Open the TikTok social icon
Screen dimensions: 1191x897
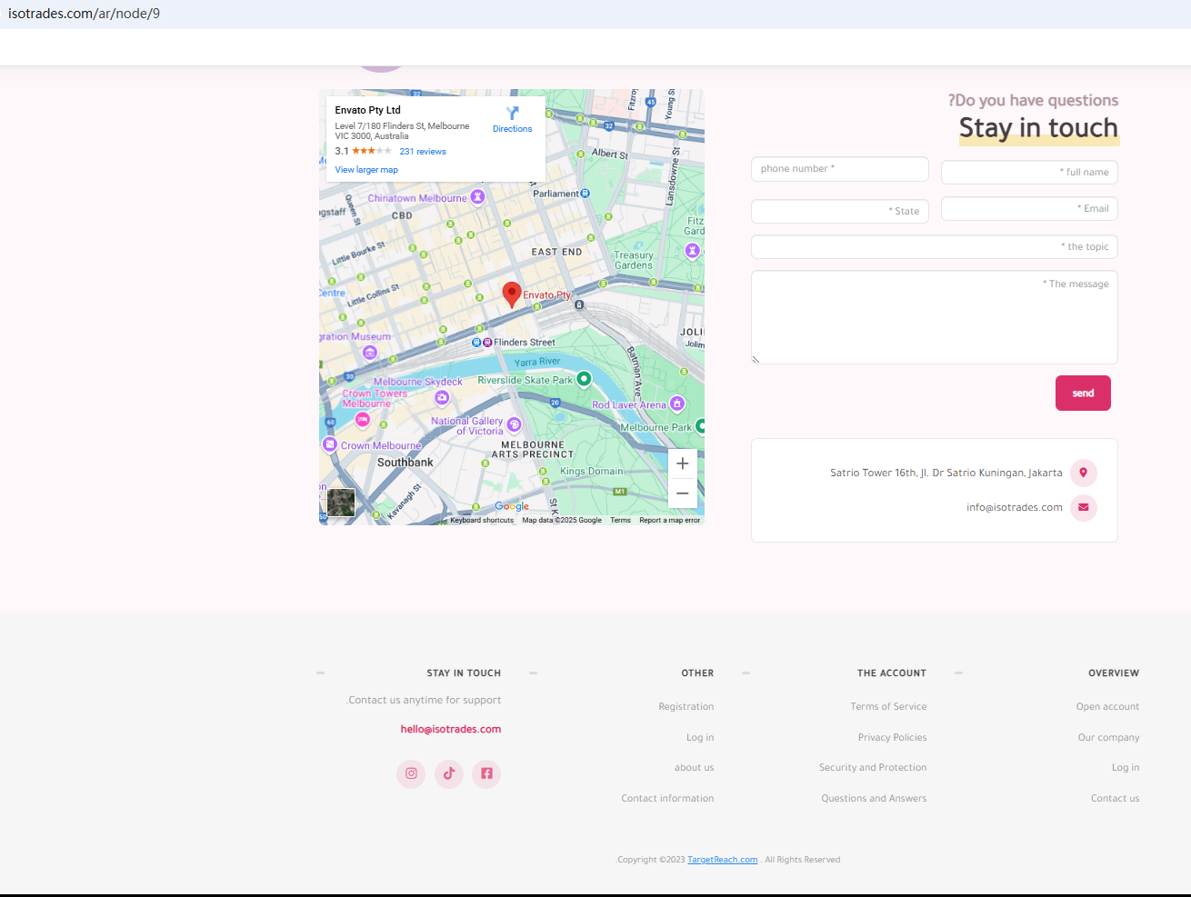click(x=449, y=773)
